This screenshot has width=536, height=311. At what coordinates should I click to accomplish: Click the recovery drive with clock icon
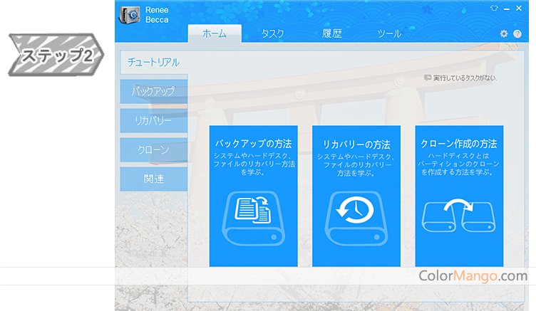356,218
